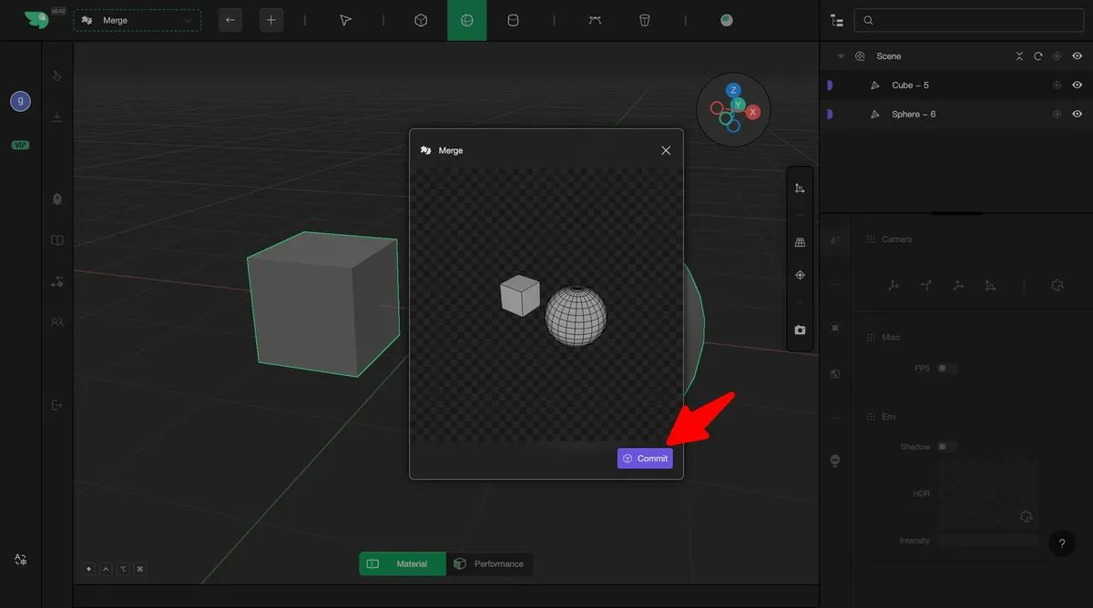Switch to the Performance tab

[x=489, y=564]
